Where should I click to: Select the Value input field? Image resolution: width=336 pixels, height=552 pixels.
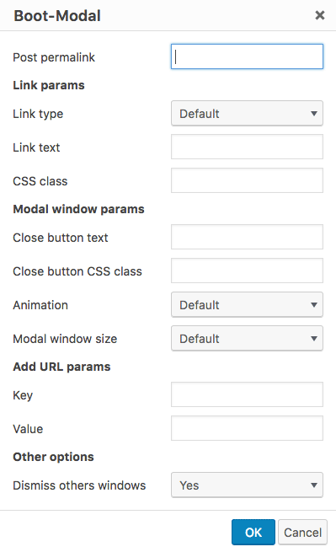pos(247,428)
